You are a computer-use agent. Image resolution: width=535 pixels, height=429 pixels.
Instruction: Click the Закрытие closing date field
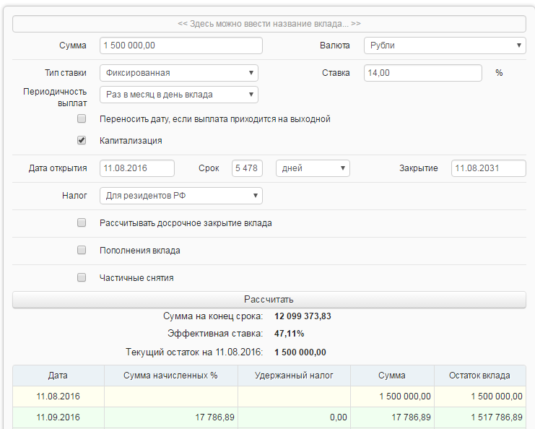[488, 168]
